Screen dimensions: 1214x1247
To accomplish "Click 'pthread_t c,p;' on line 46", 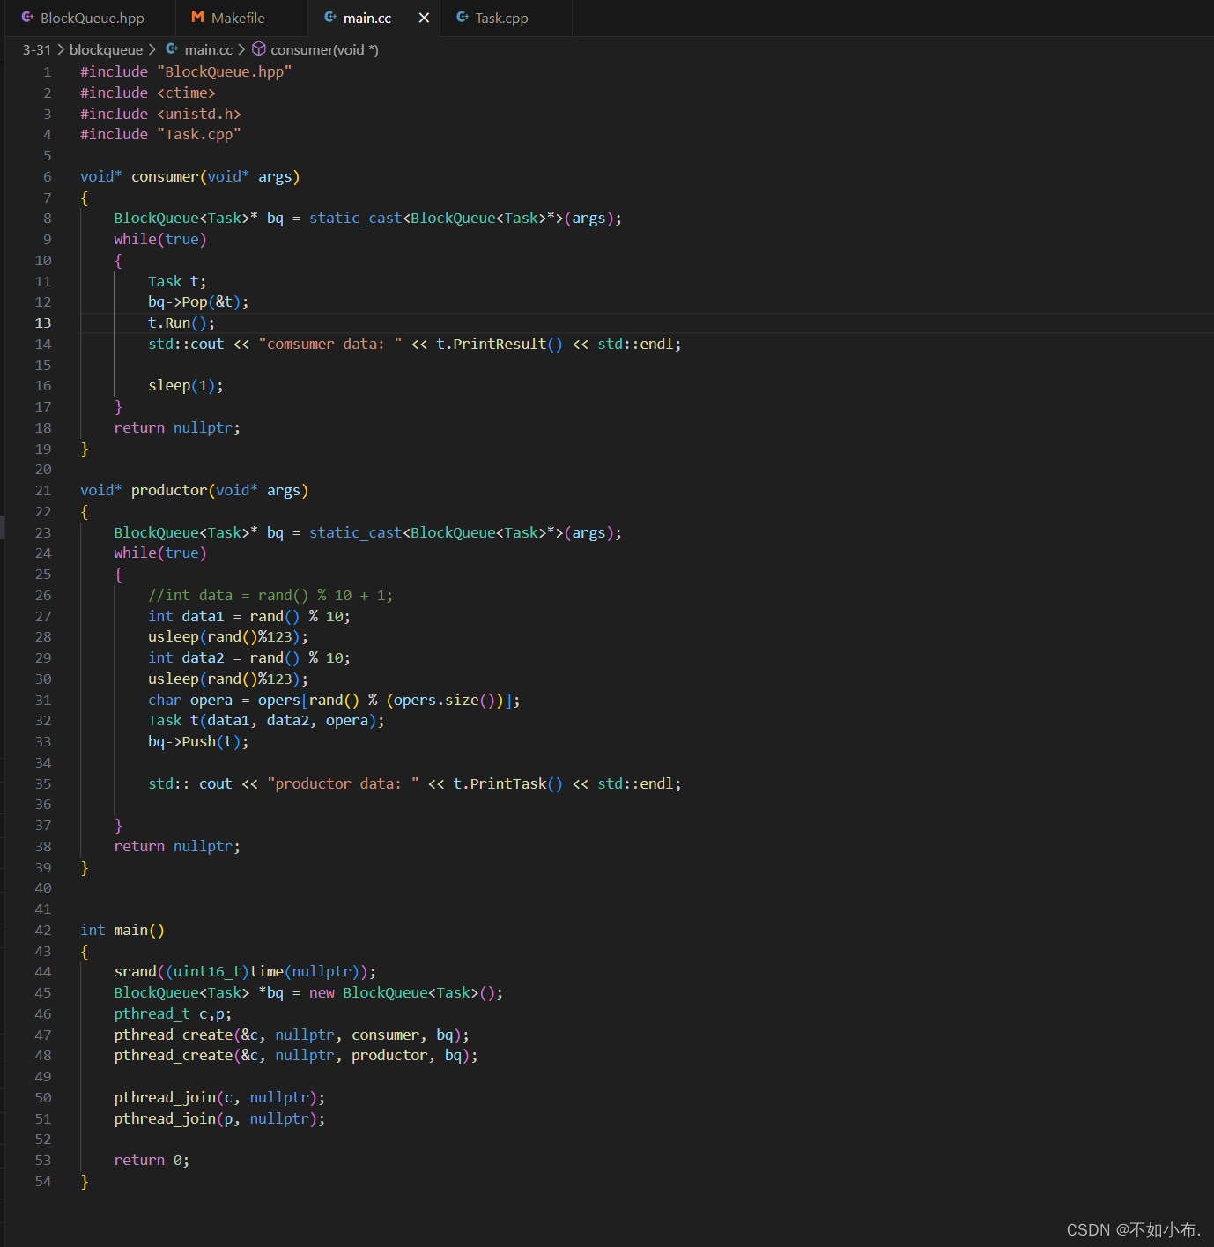I will 173,1014.
